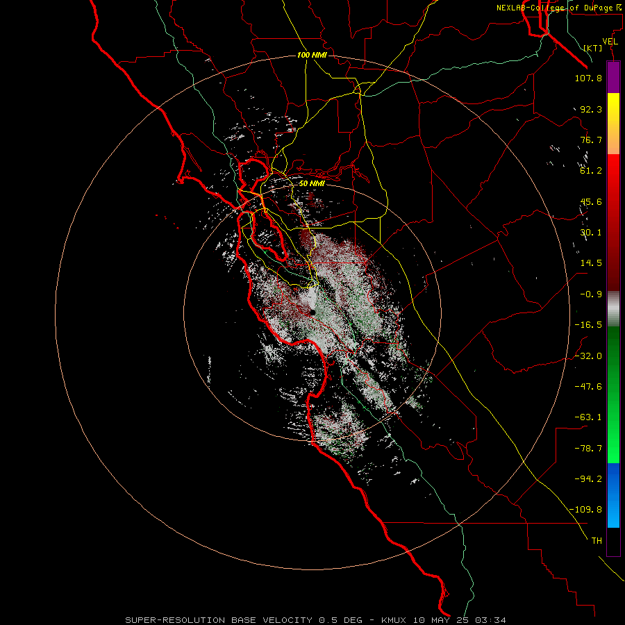Screen dimensions: 625x625
Task: Click the -78.7 legend value
Action: 588,449
